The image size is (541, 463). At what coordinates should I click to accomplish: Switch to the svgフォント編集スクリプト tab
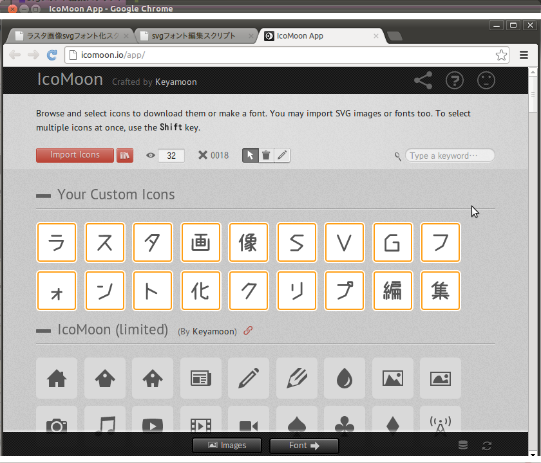coord(196,36)
